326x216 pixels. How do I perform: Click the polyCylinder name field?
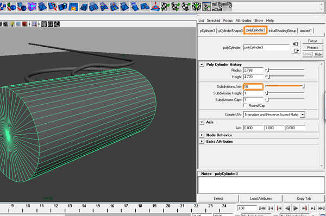coord(266,48)
